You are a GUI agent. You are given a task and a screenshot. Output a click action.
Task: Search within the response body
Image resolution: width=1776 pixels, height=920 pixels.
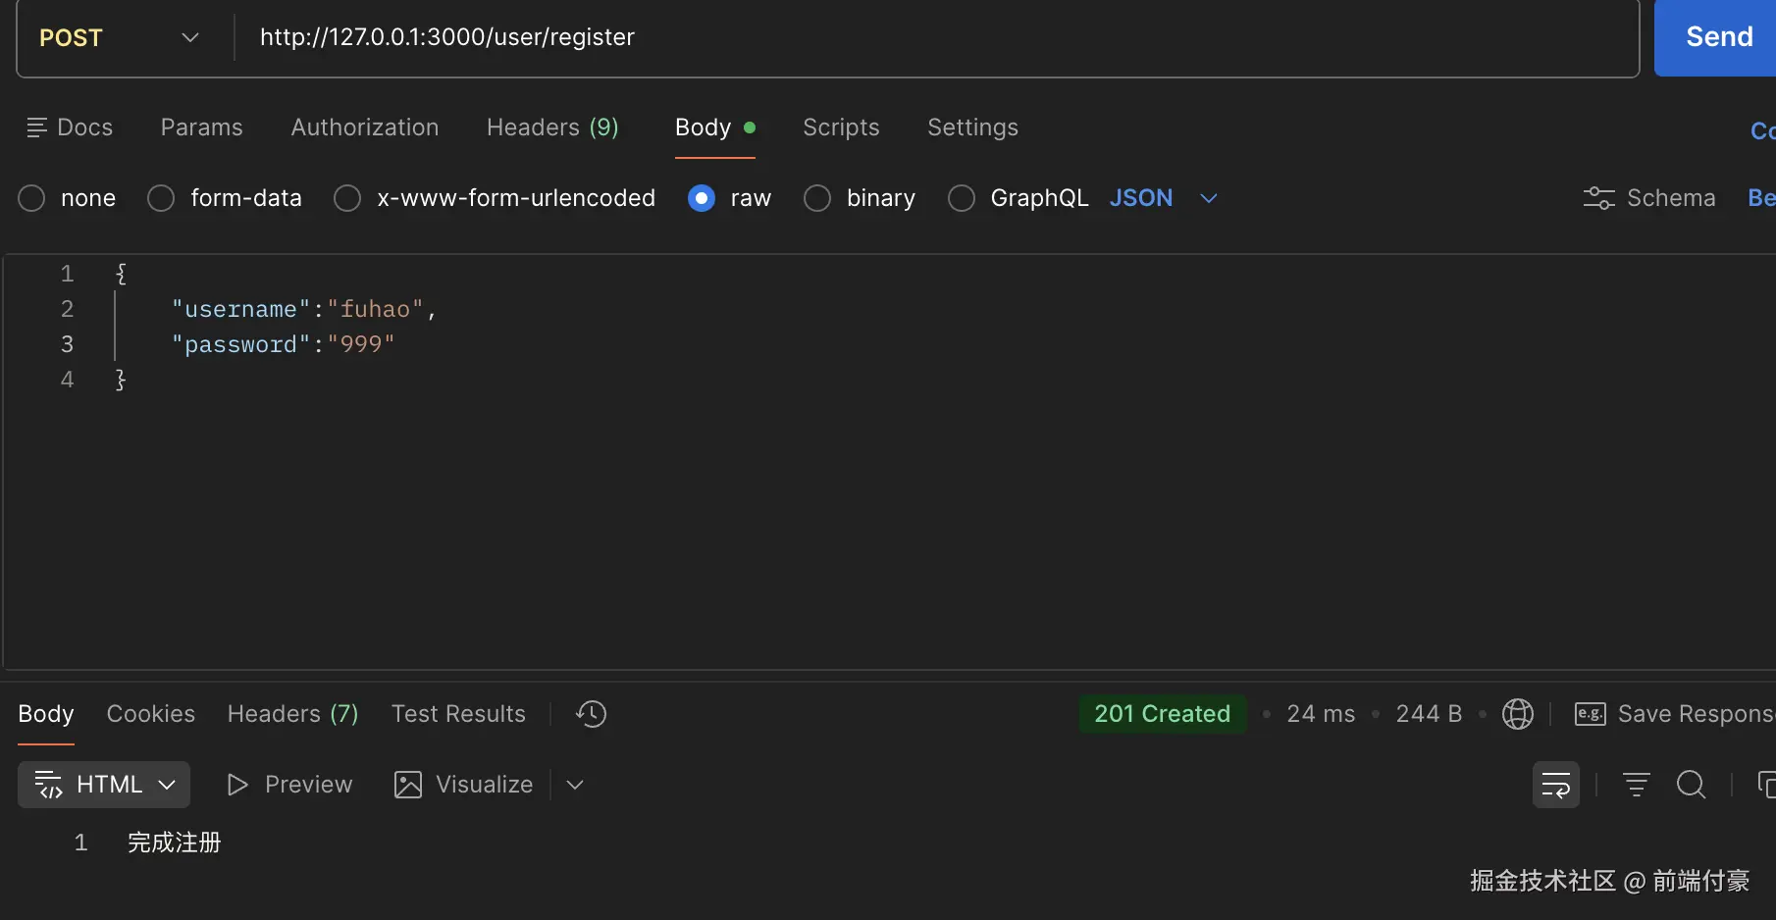click(1691, 785)
